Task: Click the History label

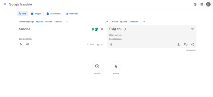Action: [x=97, y=74]
